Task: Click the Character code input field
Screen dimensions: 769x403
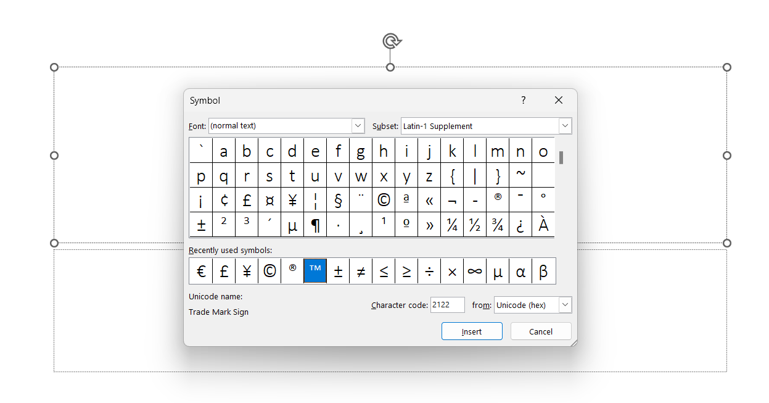Action: tap(447, 305)
